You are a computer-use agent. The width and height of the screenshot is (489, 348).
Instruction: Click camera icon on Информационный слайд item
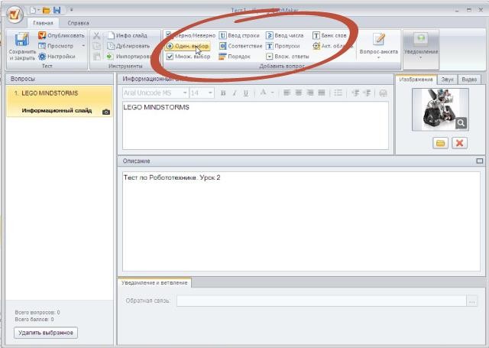coord(106,112)
